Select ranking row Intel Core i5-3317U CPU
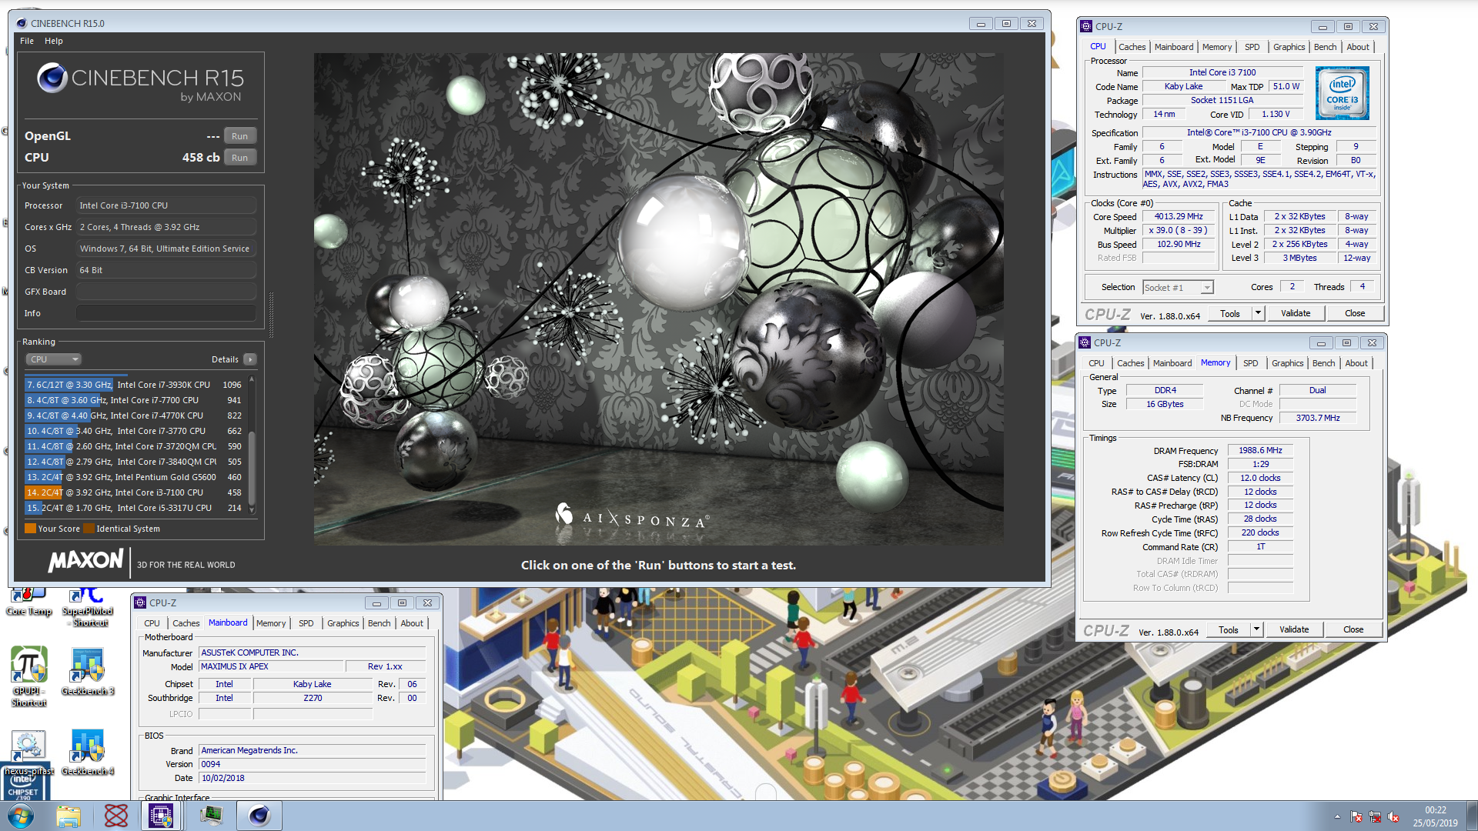Screen dimensions: 1478x831 coord(135,508)
